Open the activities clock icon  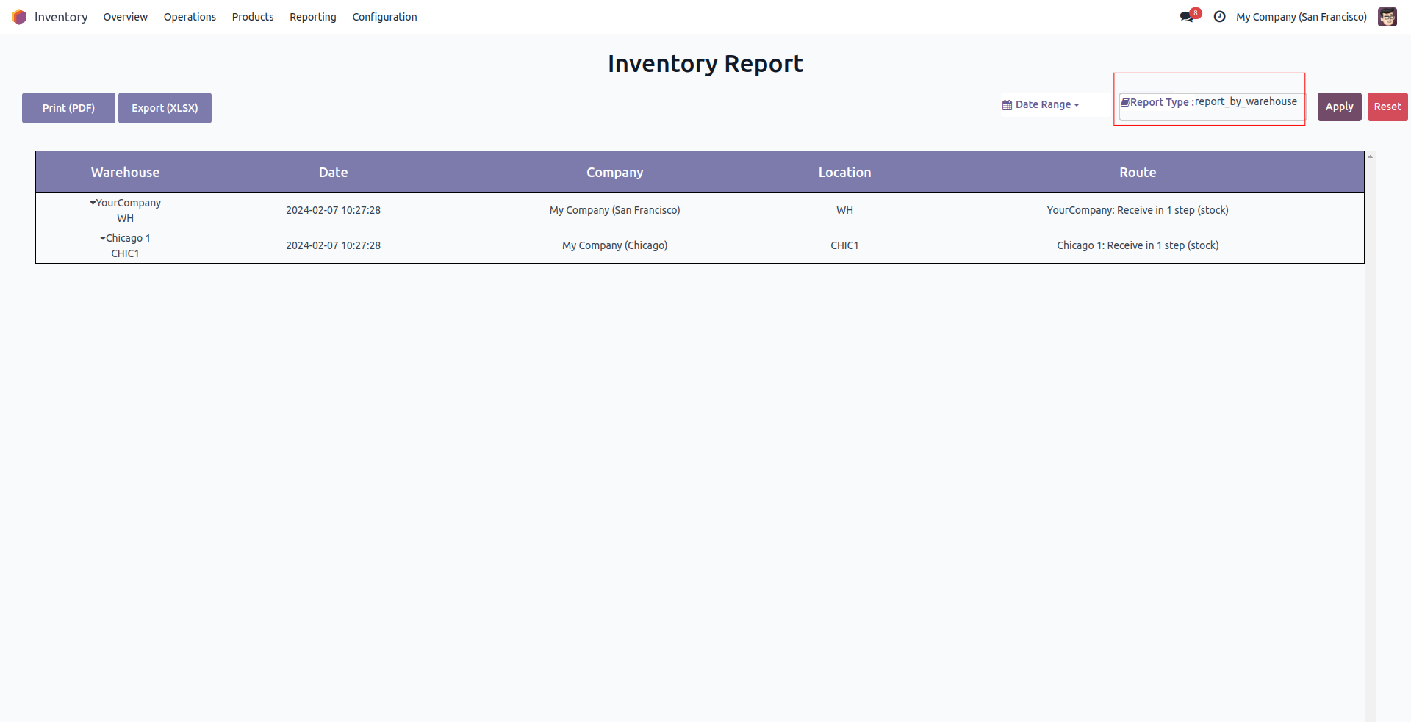tap(1219, 17)
